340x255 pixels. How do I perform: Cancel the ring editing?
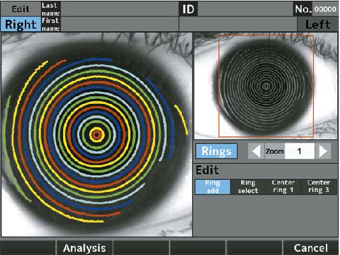click(311, 248)
